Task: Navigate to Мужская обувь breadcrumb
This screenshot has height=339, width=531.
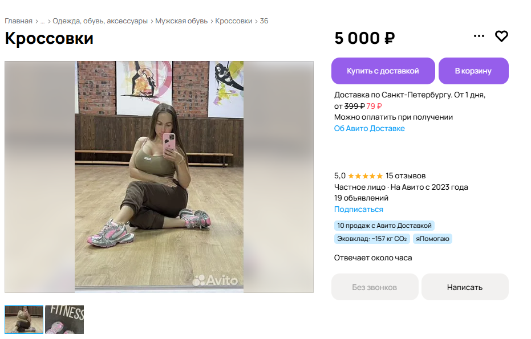Action: (x=182, y=21)
